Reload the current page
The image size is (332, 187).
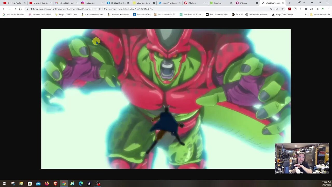pyautogui.click(x=15, y=9)
